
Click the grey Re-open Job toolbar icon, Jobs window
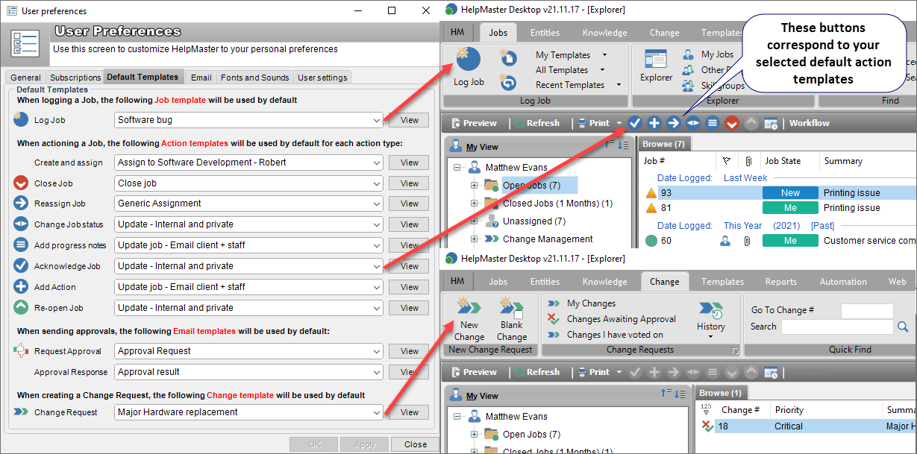pos(751,123)
